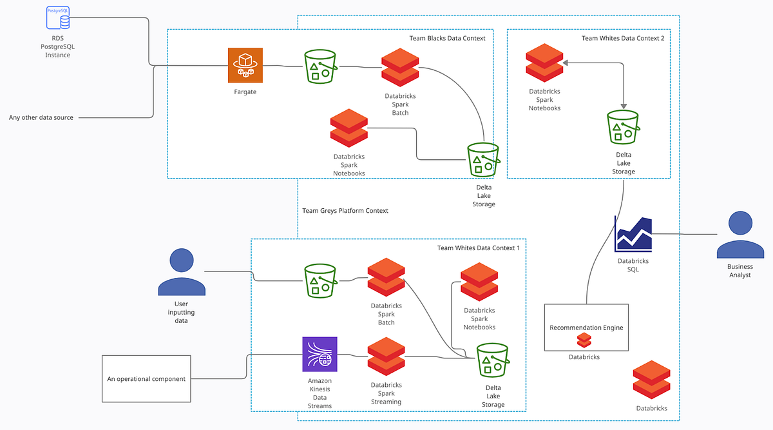Click the standalone Databricks icon at bottom right
Image resolution: width=773 pixels, height=430 pixels.
coord(651,382)
